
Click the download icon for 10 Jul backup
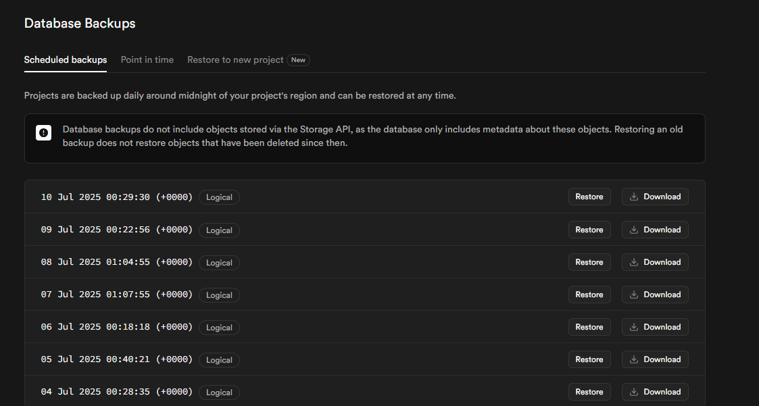[634, 197]
